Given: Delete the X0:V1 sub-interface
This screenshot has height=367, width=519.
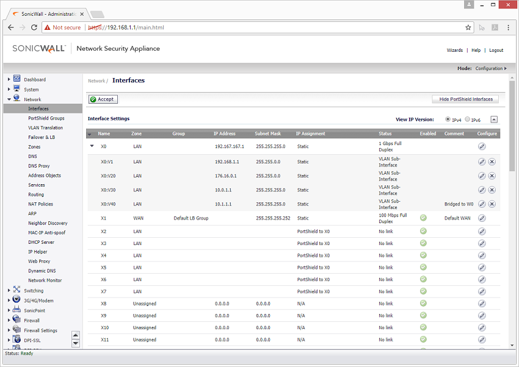Looking at the screenshot, I should click(492, 162).
